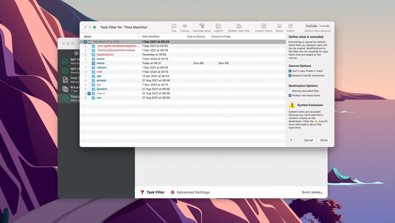The image size is (395, 223).
Task: Select the opt folder name
Action: click(99, 76)
